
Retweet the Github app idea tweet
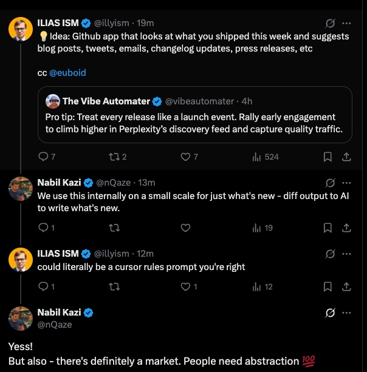(114, 157)
